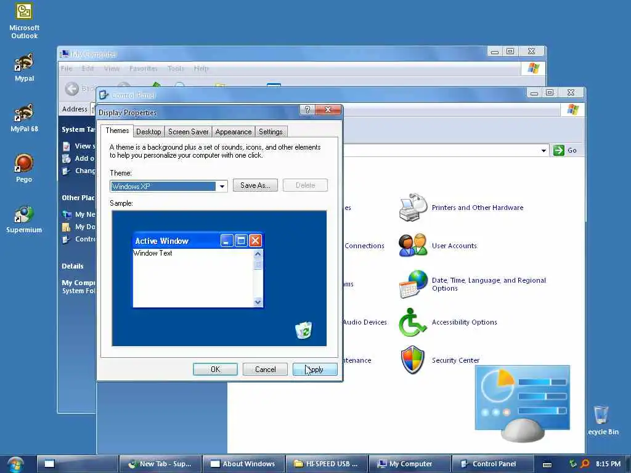Click the Details header in My Computer sidebar
The width and height of the screenshot is (631, 473).
click(x=73, y=266)
